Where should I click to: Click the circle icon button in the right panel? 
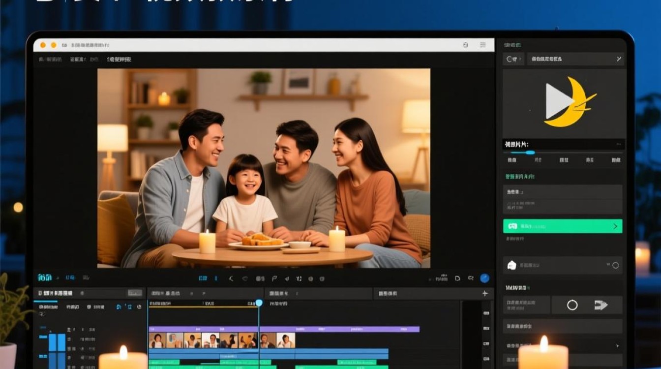click(572, 305)
